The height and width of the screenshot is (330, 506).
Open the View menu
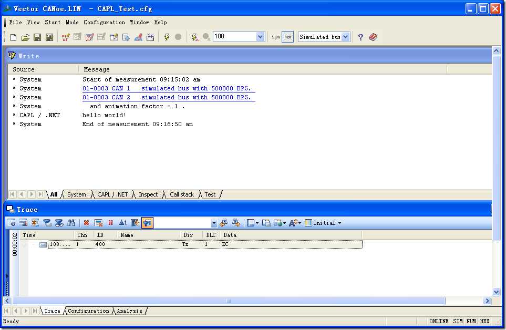tap(33, 22)
